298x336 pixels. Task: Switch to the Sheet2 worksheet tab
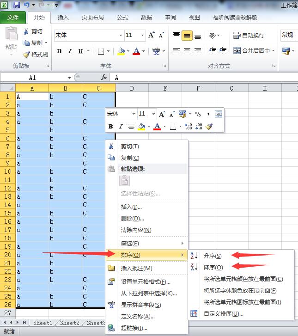point(70,323)
